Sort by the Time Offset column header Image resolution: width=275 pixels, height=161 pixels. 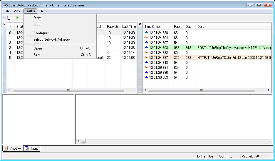[157, 27]
